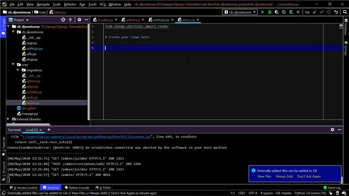
Task: Open Database side panel
Action: pos(346,27)
